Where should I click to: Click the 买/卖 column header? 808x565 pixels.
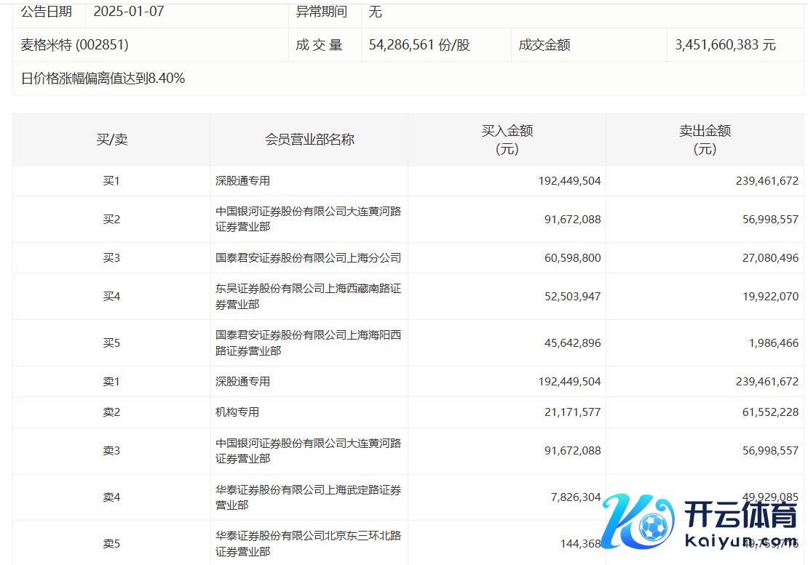111,140
